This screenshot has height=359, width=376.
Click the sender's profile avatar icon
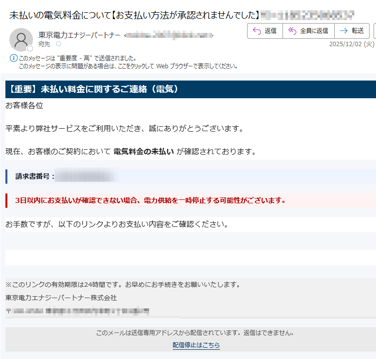click(21, 40)
